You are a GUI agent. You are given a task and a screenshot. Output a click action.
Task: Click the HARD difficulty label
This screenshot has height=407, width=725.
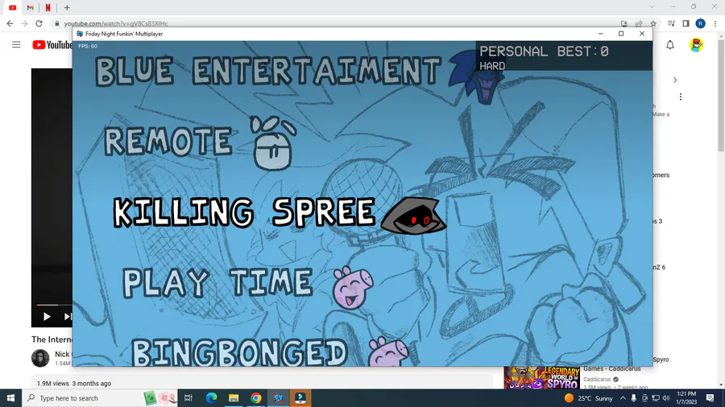pyautogui.click(x=492, y=66)
